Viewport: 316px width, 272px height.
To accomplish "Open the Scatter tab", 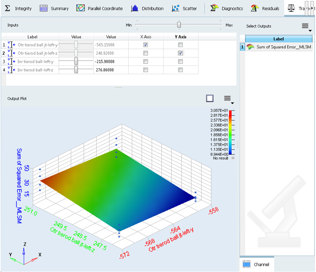I will pyautogui.click(x=184, y=8).
